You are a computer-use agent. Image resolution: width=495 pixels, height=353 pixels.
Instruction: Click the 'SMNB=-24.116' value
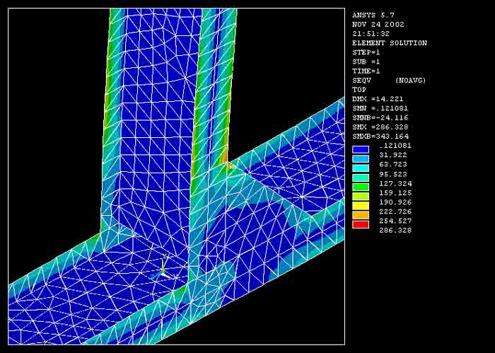pos(380,117)
